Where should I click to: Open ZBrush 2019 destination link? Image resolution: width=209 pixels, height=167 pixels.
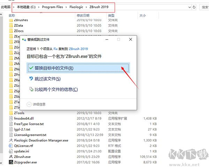click(78, 49)
